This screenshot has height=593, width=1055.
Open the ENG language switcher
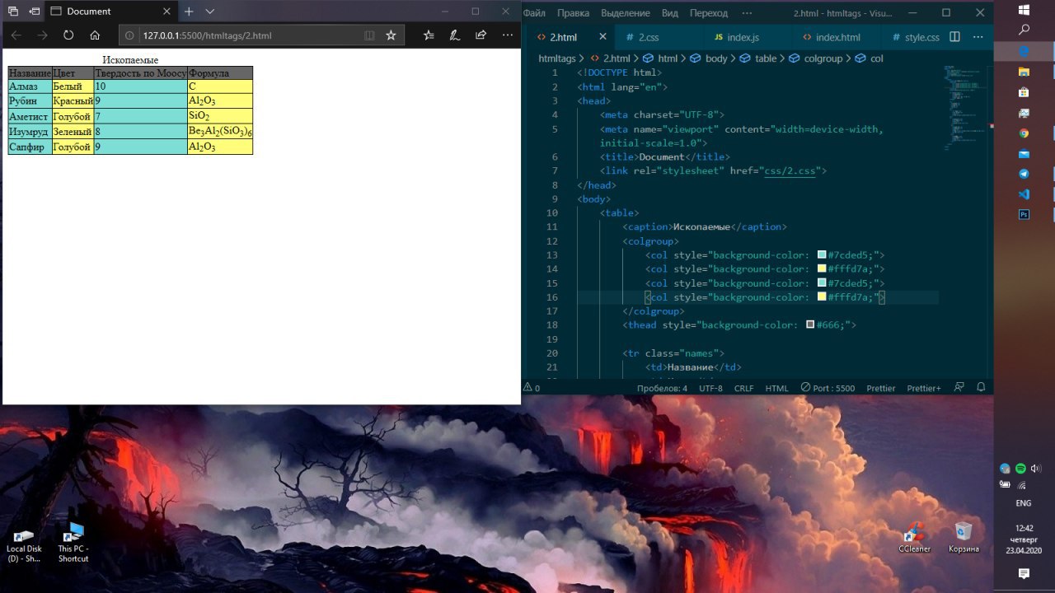[x=1023, y=503]
